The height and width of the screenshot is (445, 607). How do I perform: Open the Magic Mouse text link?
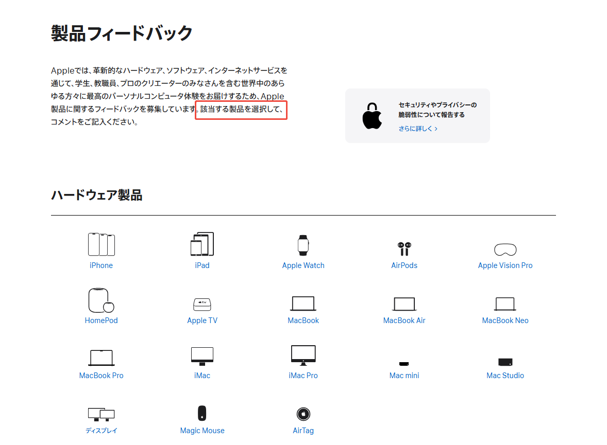pyautogui.click(x=202, y=431)
